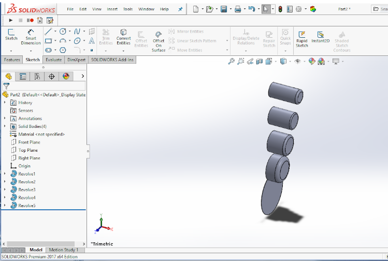Open the DisplayManager tab with the color sphere icon
Image resolution: width=388 pixels, height=261 pixels.
click(66, 76)
